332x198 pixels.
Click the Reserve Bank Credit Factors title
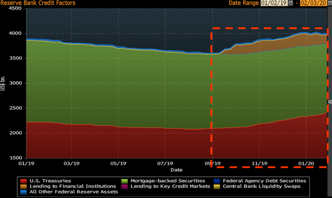(38, 3)
